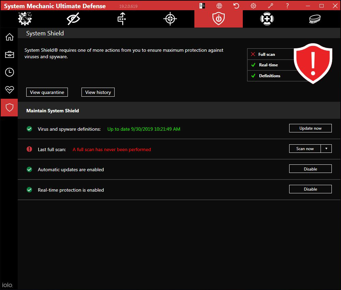Select the System Shield power-shield tab
Viewport: 341px width, 290px height.
(218, 19)
